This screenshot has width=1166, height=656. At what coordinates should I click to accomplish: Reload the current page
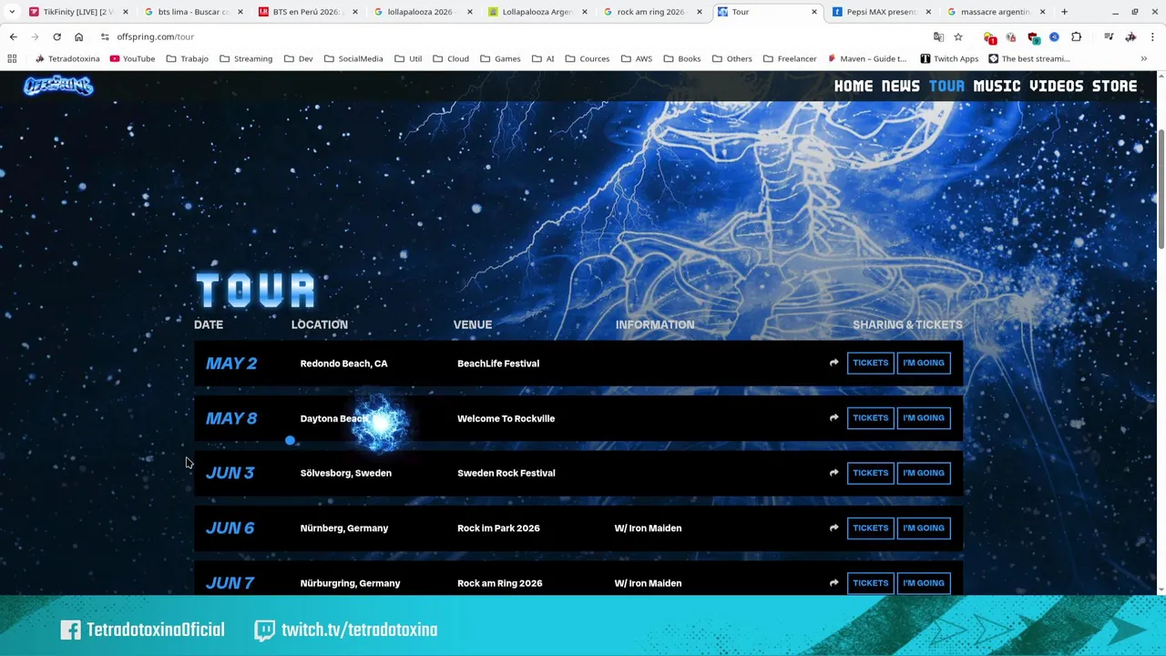[56, 36]
